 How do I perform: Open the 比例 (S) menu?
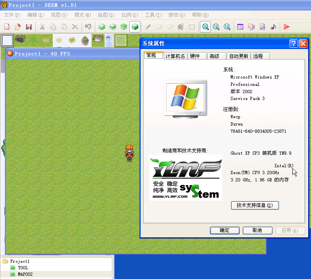(130, 15)
